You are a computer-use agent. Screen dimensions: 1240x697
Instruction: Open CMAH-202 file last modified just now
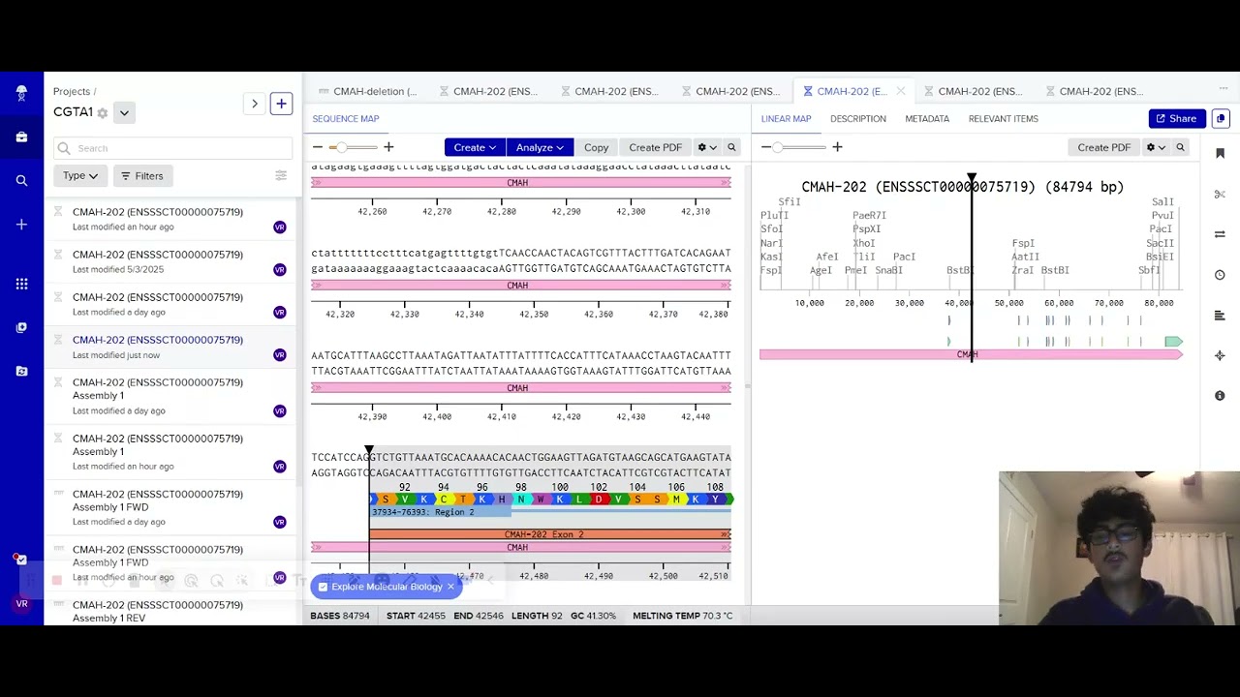(172, 347)
